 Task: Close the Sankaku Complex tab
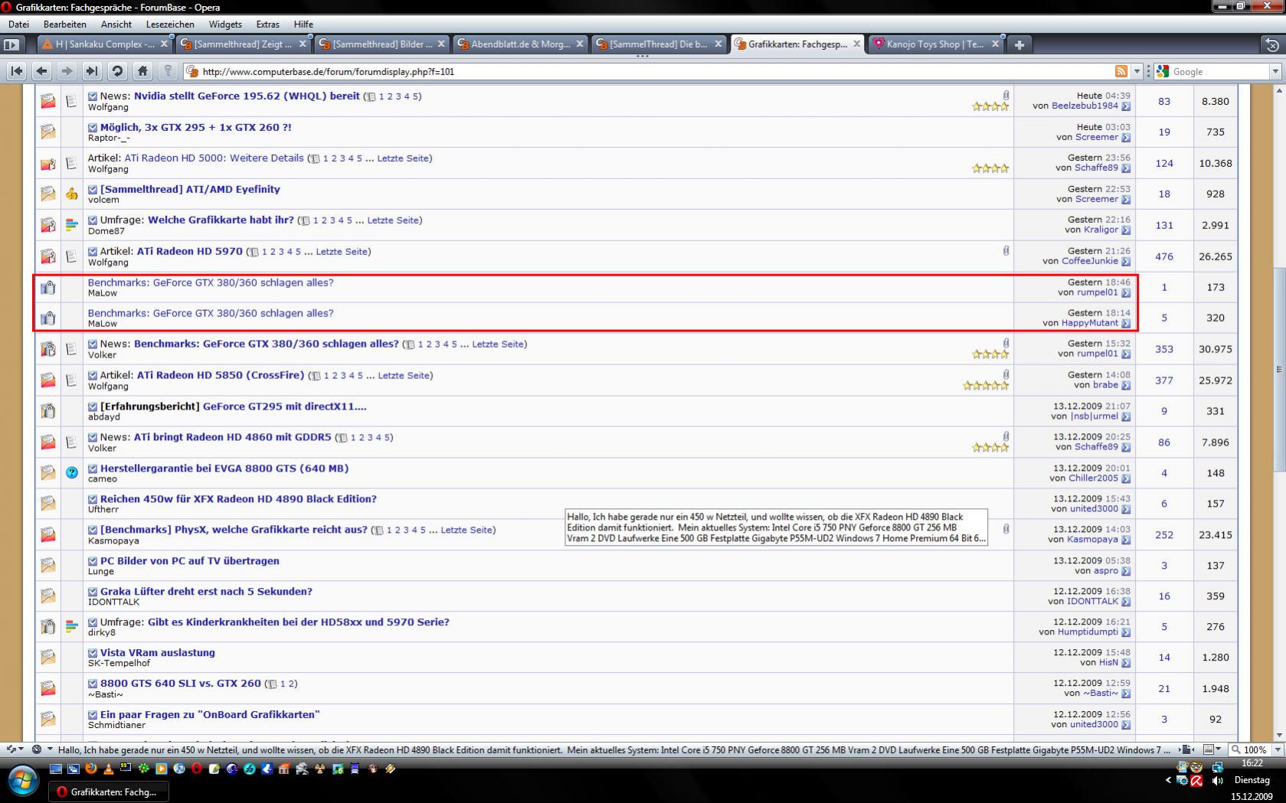click(164, 44)
